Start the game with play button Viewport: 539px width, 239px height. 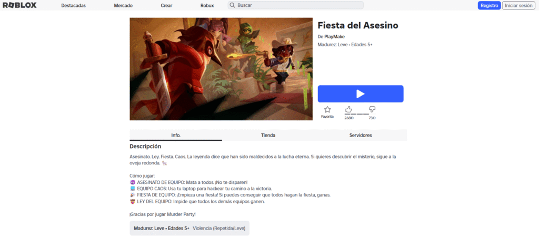[x=360, y=93]
